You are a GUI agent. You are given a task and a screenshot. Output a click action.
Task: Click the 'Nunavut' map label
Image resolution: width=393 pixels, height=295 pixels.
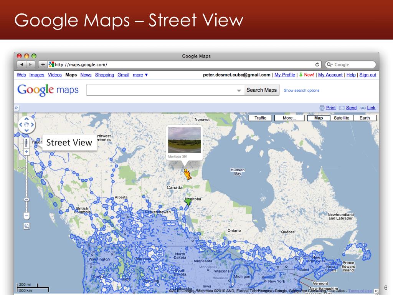(x=202, y=119)
